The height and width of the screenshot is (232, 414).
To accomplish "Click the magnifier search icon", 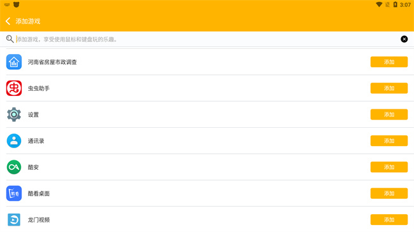I will (10, 39).
